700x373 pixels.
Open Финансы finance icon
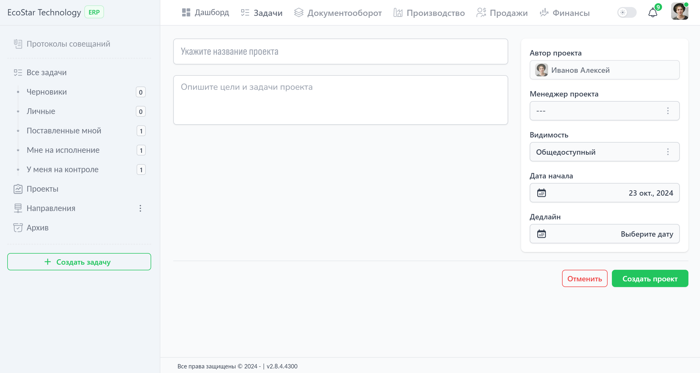[544, 12]
